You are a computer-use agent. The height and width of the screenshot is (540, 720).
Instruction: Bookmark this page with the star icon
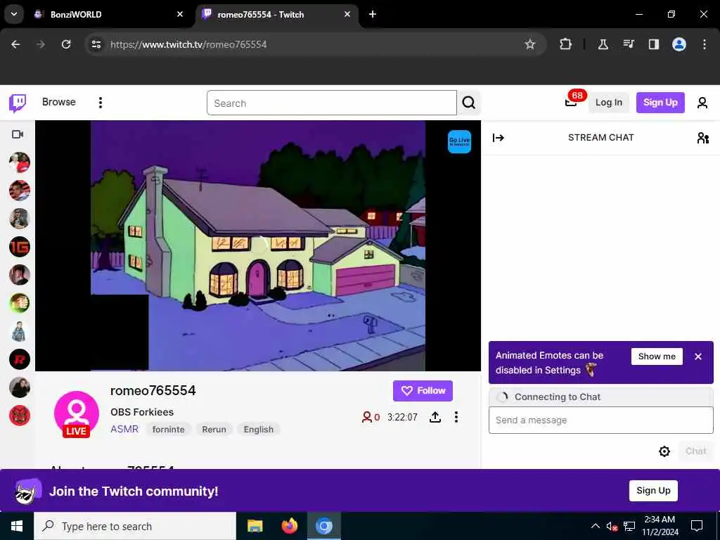click(530, 44)
